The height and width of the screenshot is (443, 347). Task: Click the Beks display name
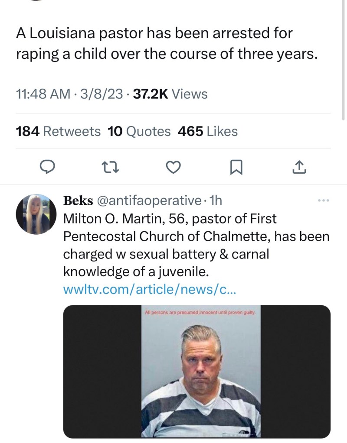[78, 200]
